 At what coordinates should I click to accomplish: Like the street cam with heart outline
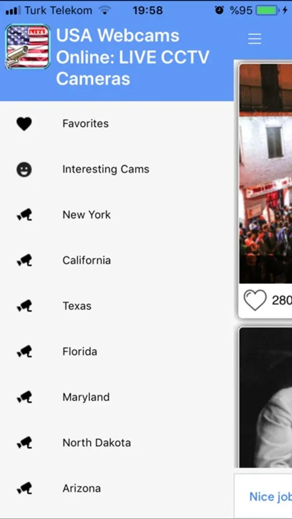click(x=255, y=300)
